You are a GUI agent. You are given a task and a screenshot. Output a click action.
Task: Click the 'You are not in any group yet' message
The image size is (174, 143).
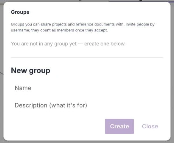pos(68,44)
